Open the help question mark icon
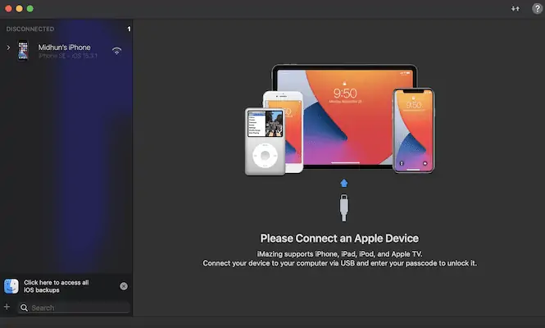The image size is (545, 328). (x=536, y=8)
